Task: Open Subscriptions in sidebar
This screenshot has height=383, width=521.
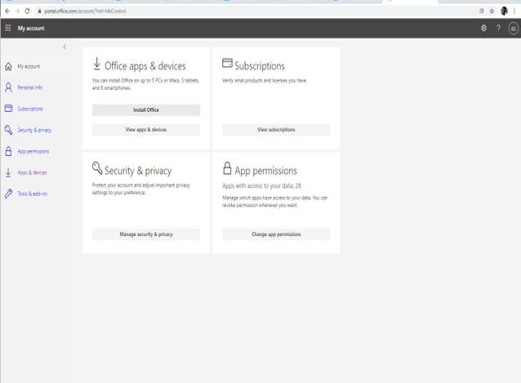Action: click(x=30, y=109)
